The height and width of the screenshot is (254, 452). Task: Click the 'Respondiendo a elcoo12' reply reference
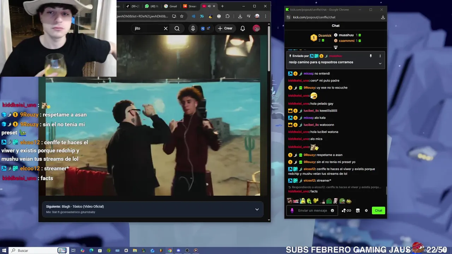click(335, 187)
